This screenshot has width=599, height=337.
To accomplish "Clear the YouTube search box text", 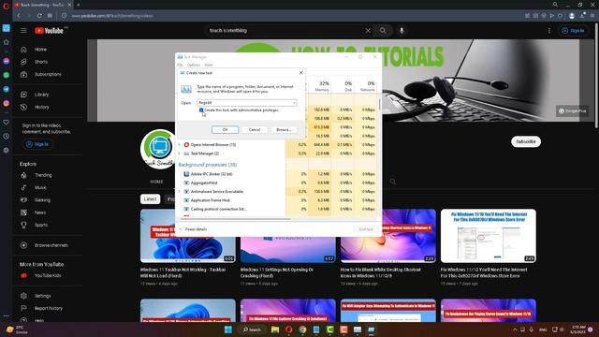I will pos(368,31).
